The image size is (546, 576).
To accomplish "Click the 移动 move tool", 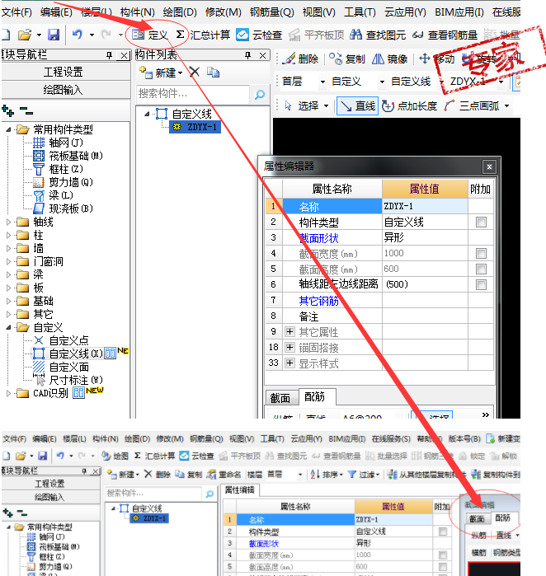I will pyautogui.click(x=437, y=59).
